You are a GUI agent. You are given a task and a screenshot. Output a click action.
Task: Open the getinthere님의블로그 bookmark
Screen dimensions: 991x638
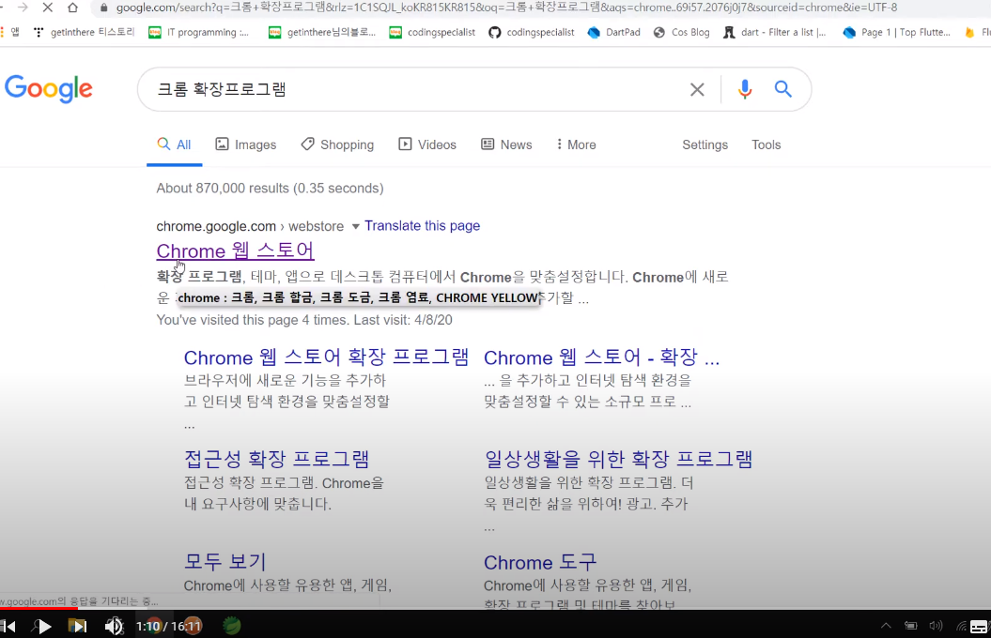[x=321, y=32]
